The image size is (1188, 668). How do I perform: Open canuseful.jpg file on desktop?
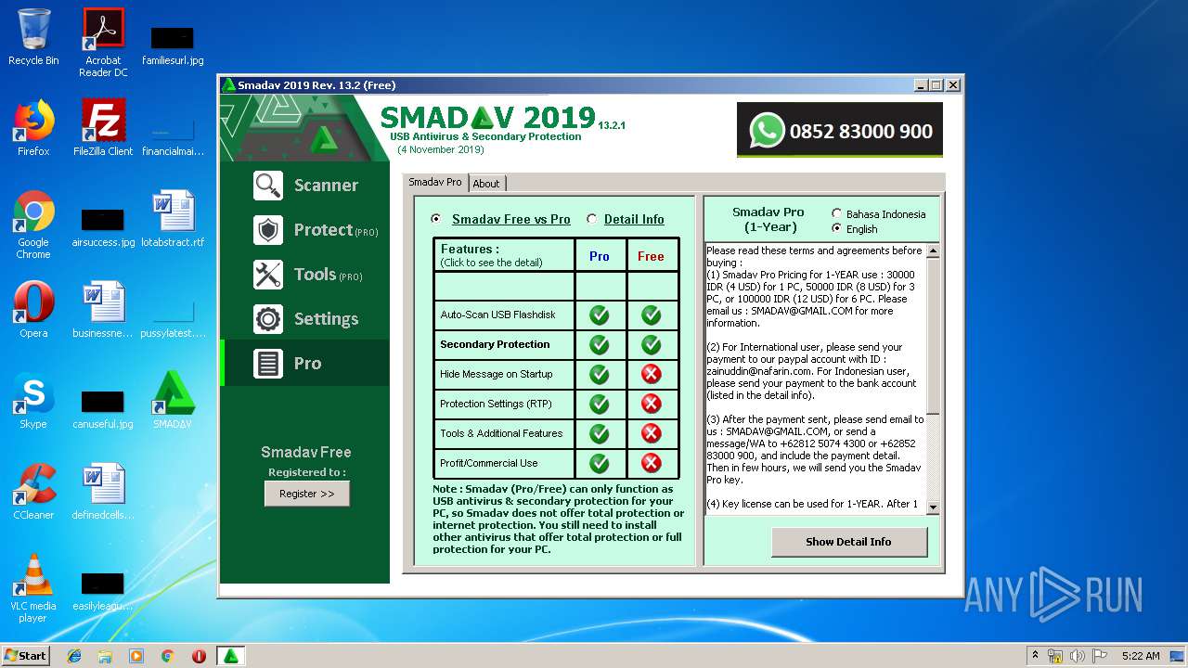coord(103,408)
